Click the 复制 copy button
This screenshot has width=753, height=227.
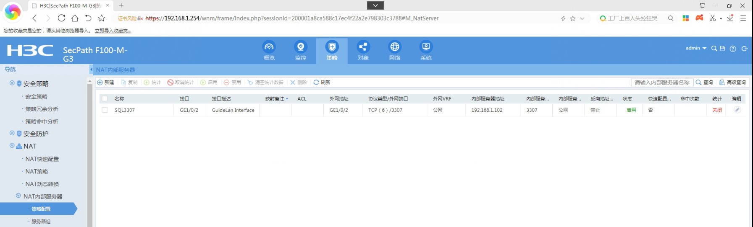[x=129, y=83]
